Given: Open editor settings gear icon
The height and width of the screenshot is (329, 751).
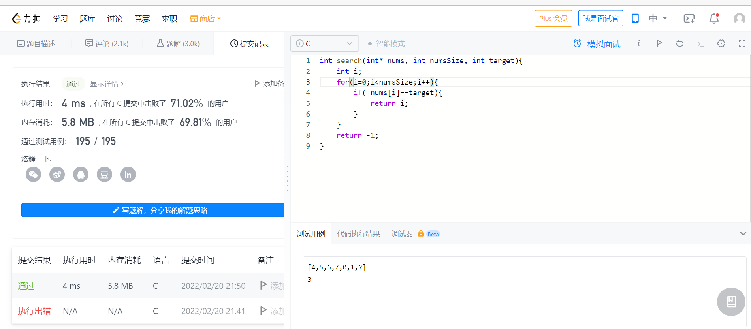Looking at the screenshot, I should point(721,43).
